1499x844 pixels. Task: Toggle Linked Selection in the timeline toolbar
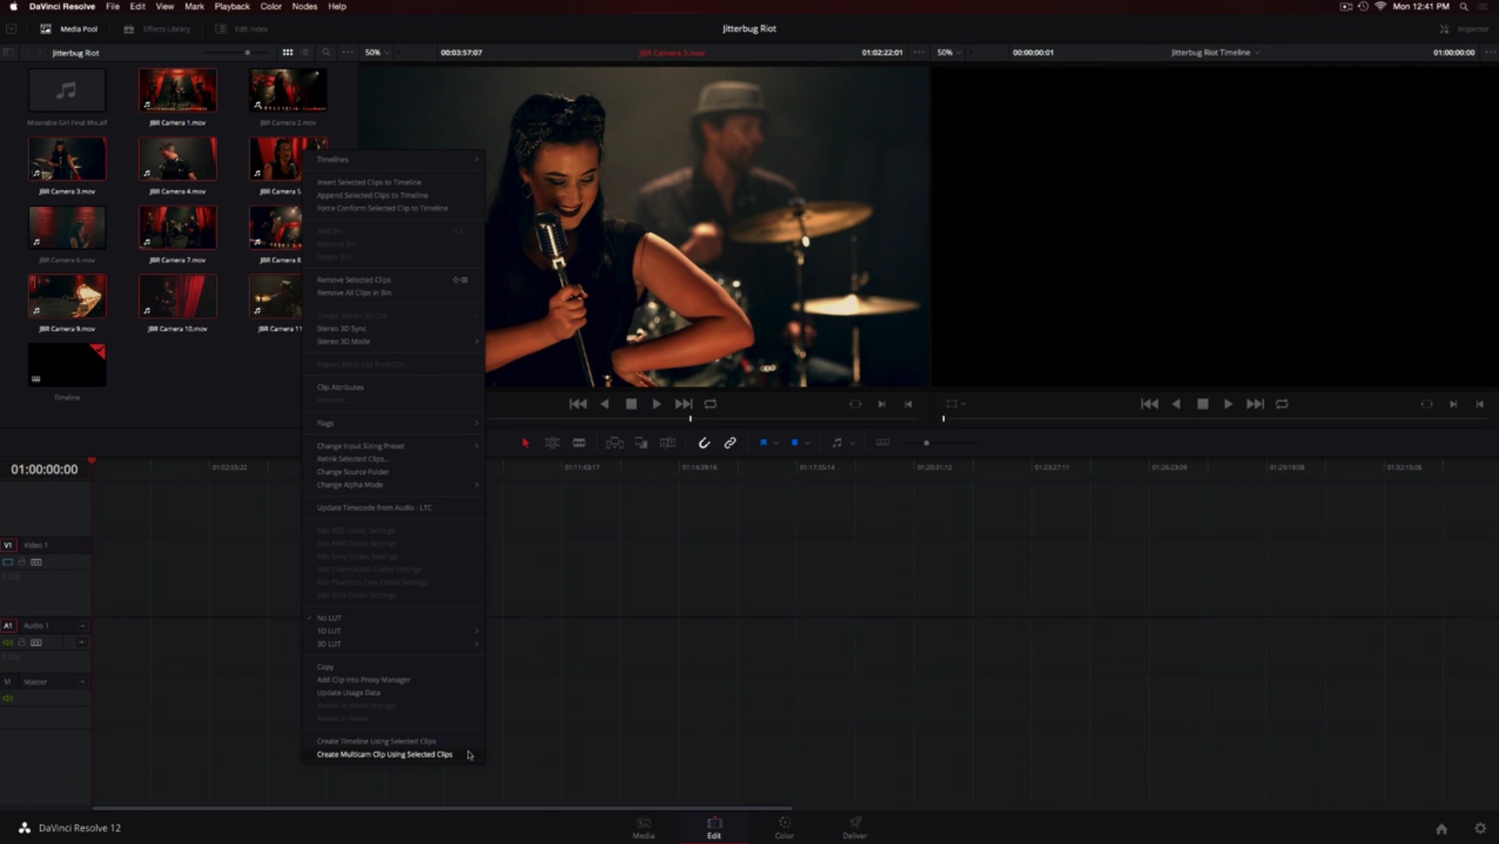coord(730,442)
